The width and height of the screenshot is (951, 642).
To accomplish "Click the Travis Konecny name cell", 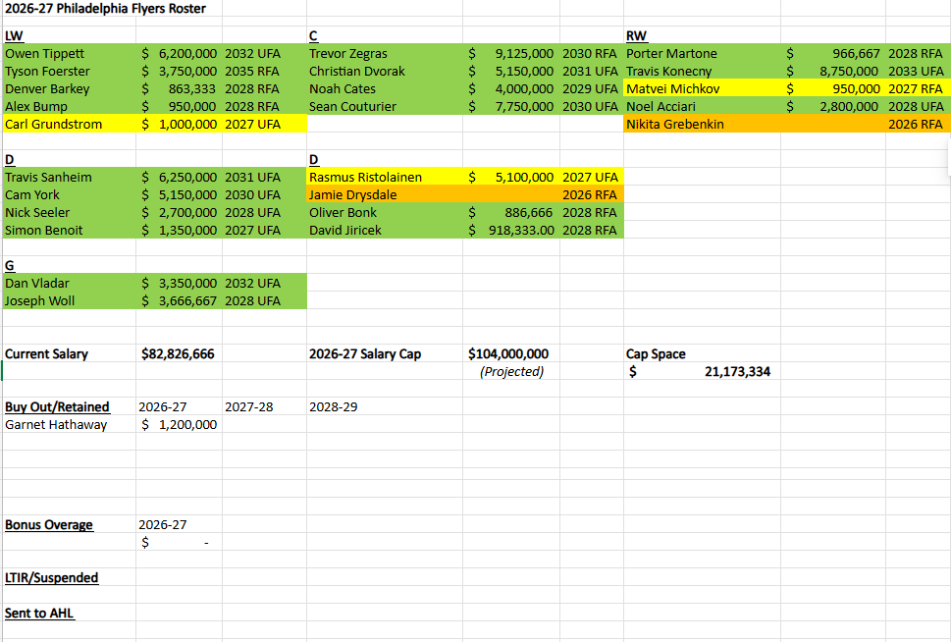I will click(703, 71).
